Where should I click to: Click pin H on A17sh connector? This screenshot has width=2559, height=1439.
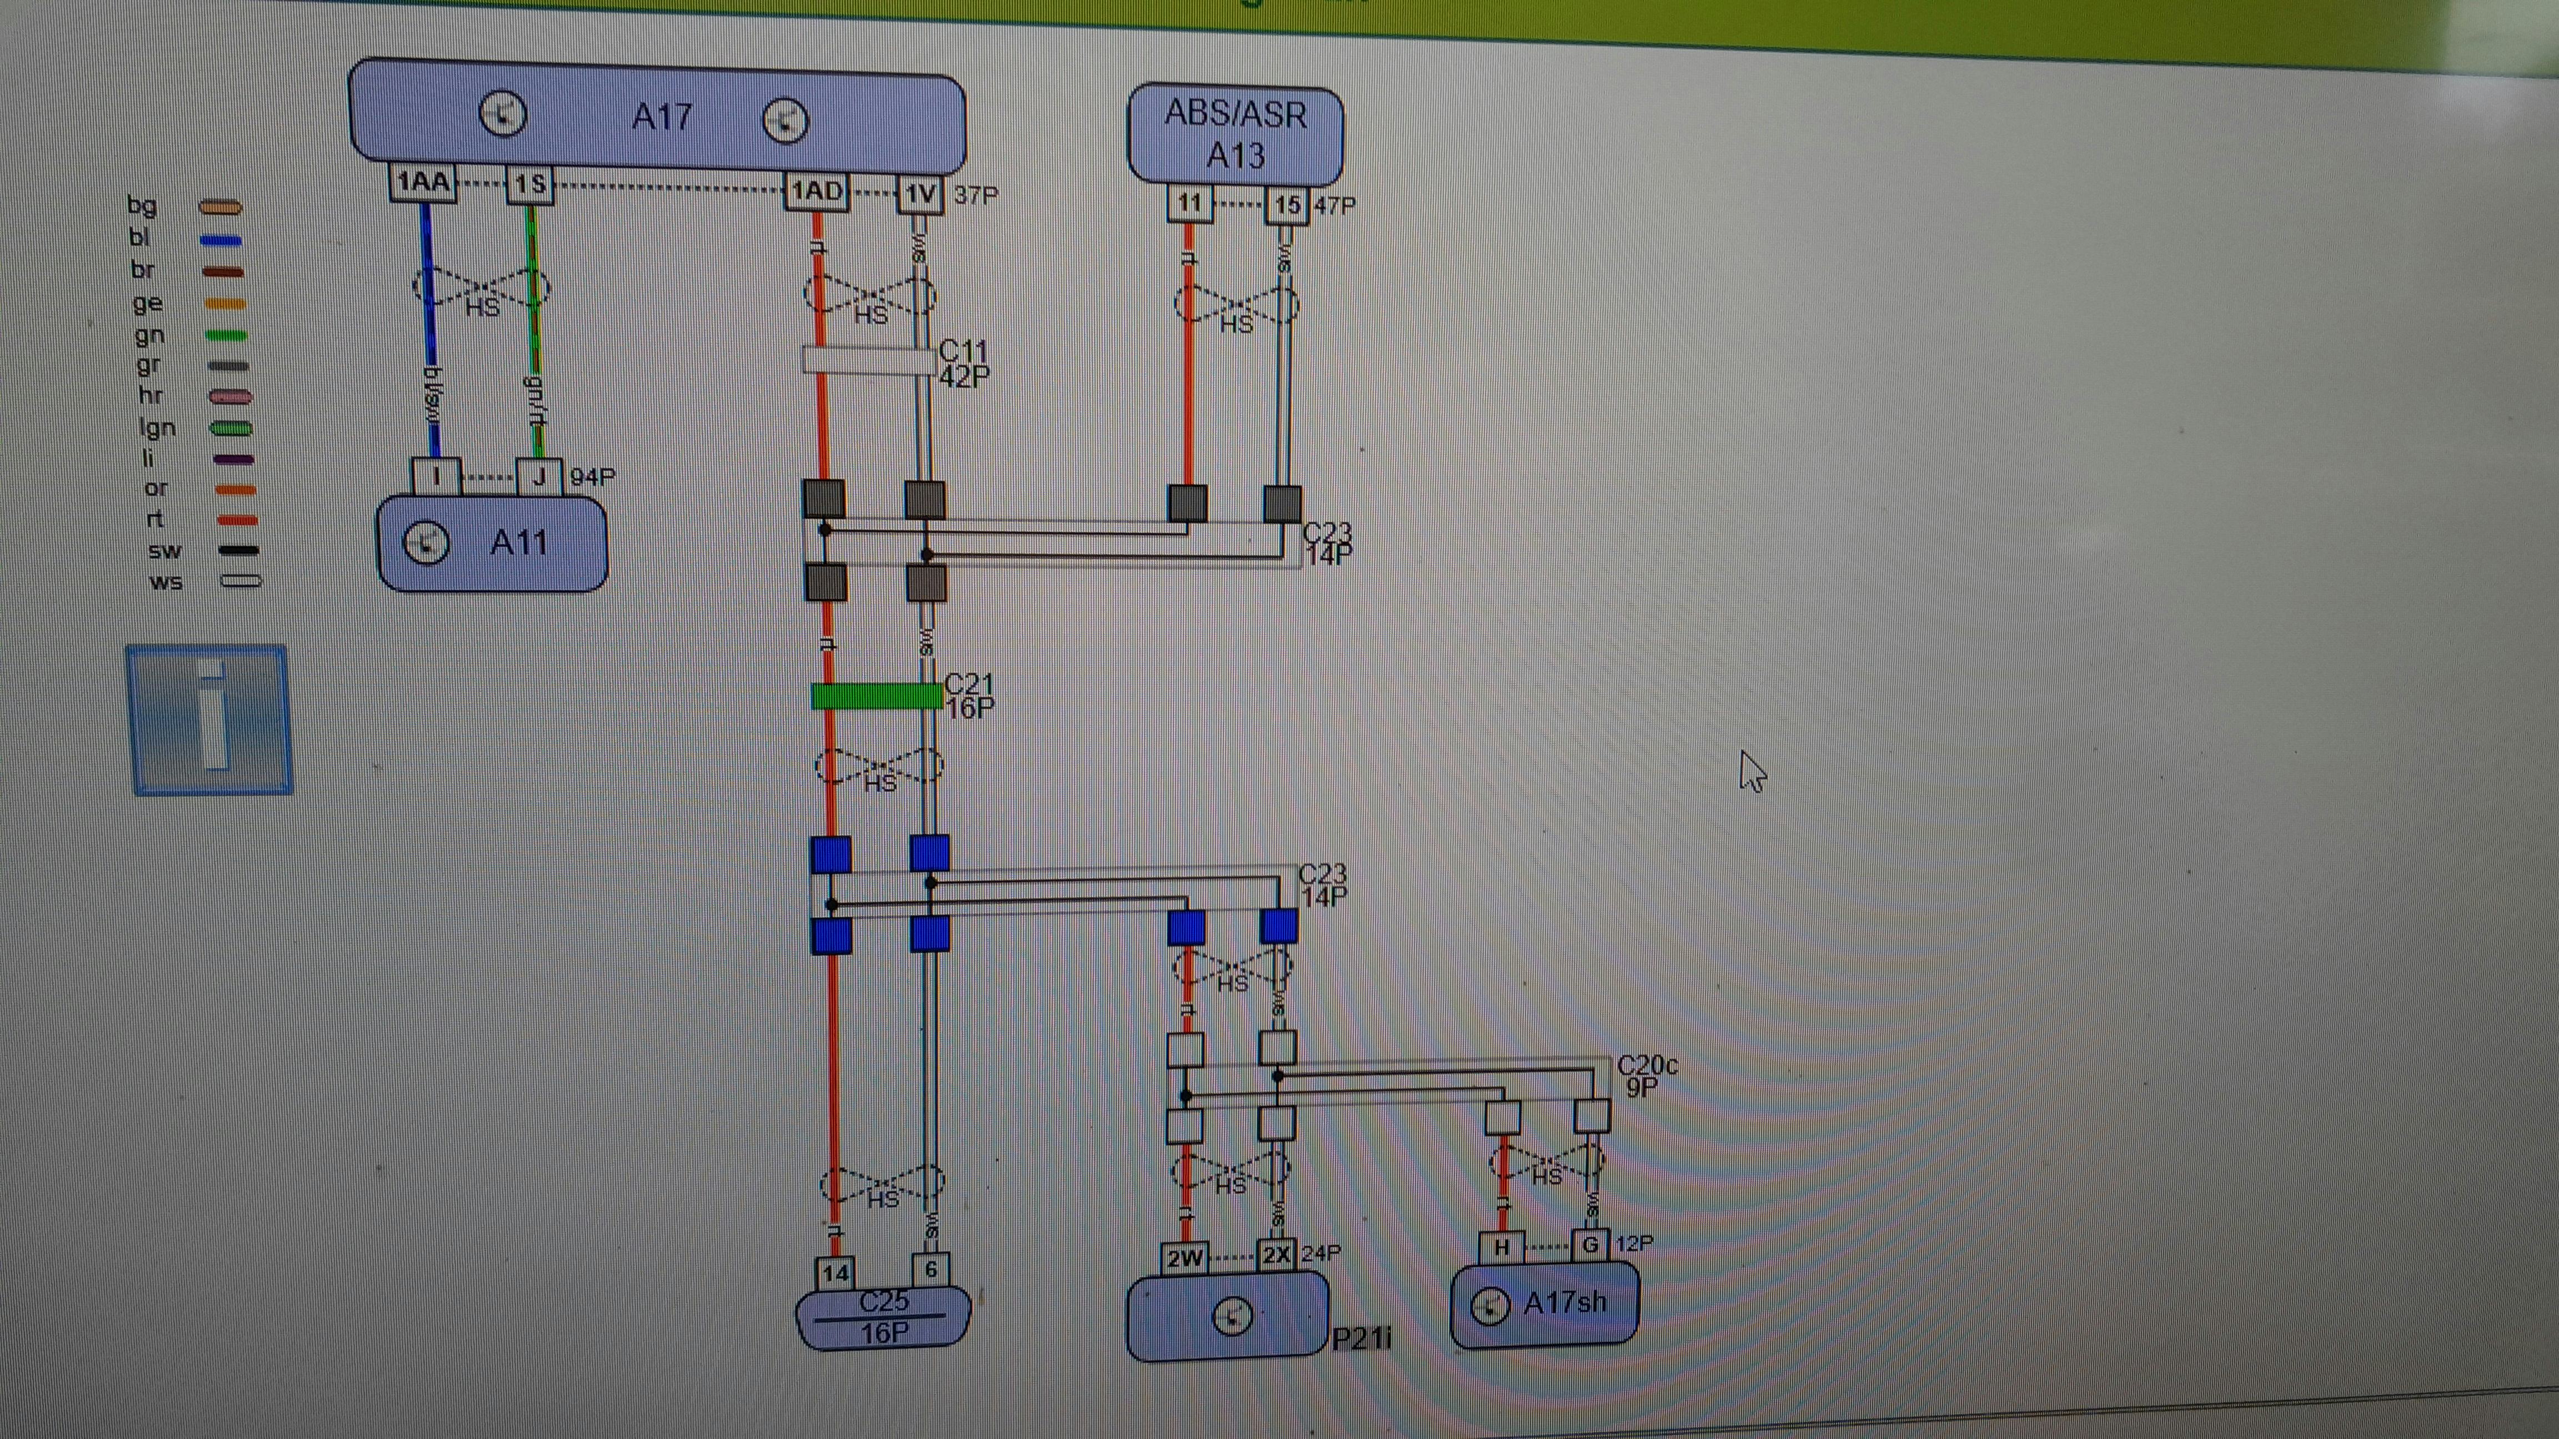1502,1246
